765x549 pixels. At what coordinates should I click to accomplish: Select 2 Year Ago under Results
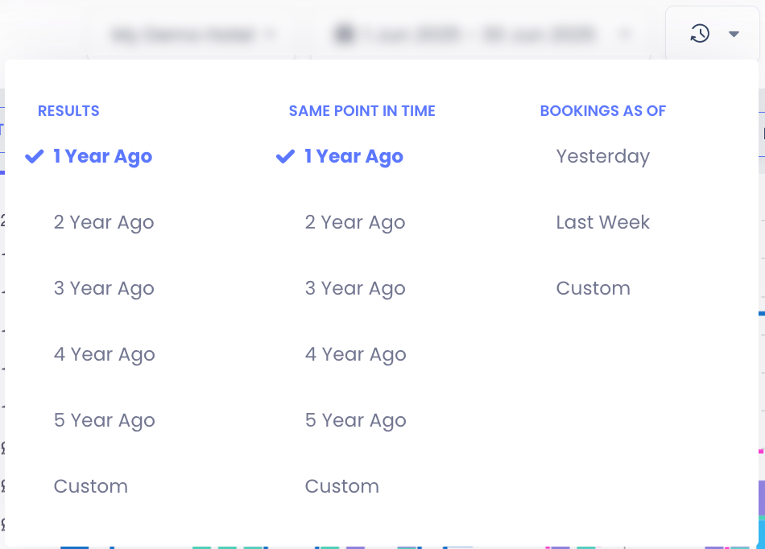coord(103,223)
